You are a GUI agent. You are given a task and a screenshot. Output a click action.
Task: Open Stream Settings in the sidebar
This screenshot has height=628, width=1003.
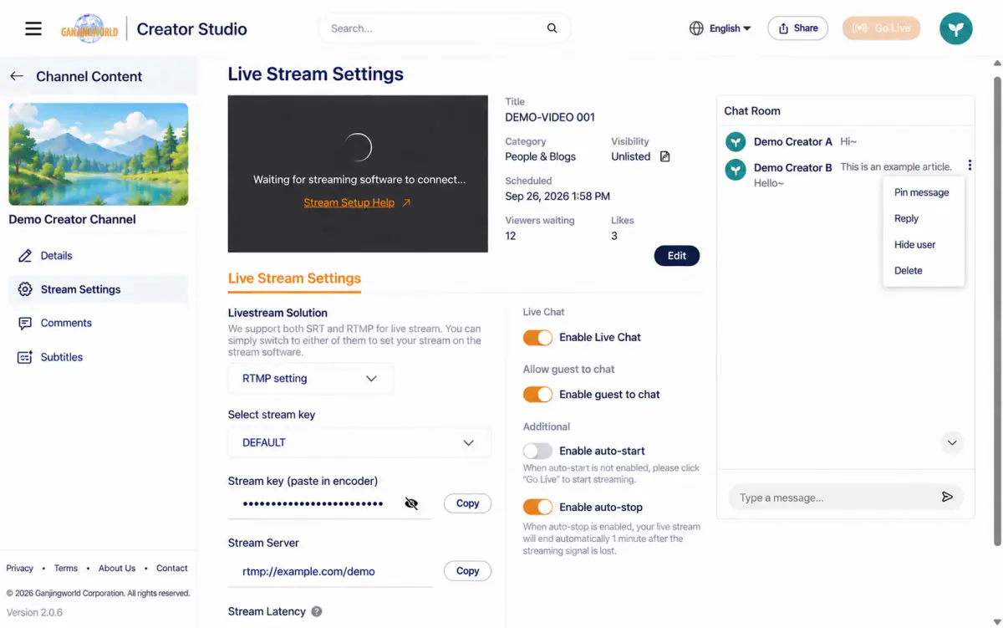point(98,289)
